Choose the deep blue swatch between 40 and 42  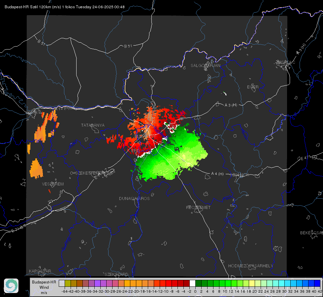point(317,283)
